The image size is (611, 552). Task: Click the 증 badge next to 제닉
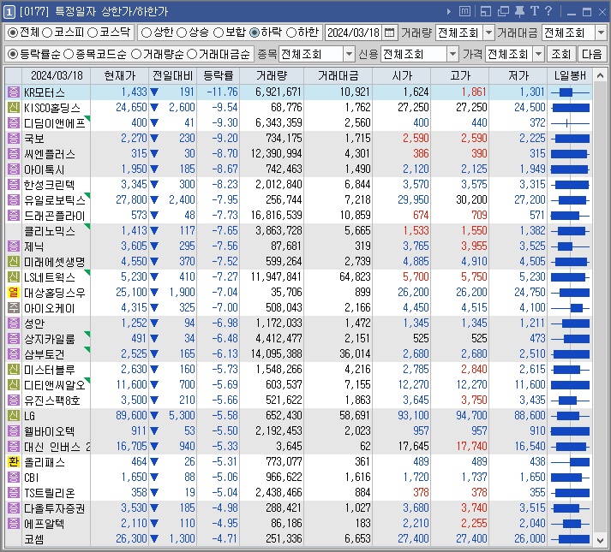14,246
